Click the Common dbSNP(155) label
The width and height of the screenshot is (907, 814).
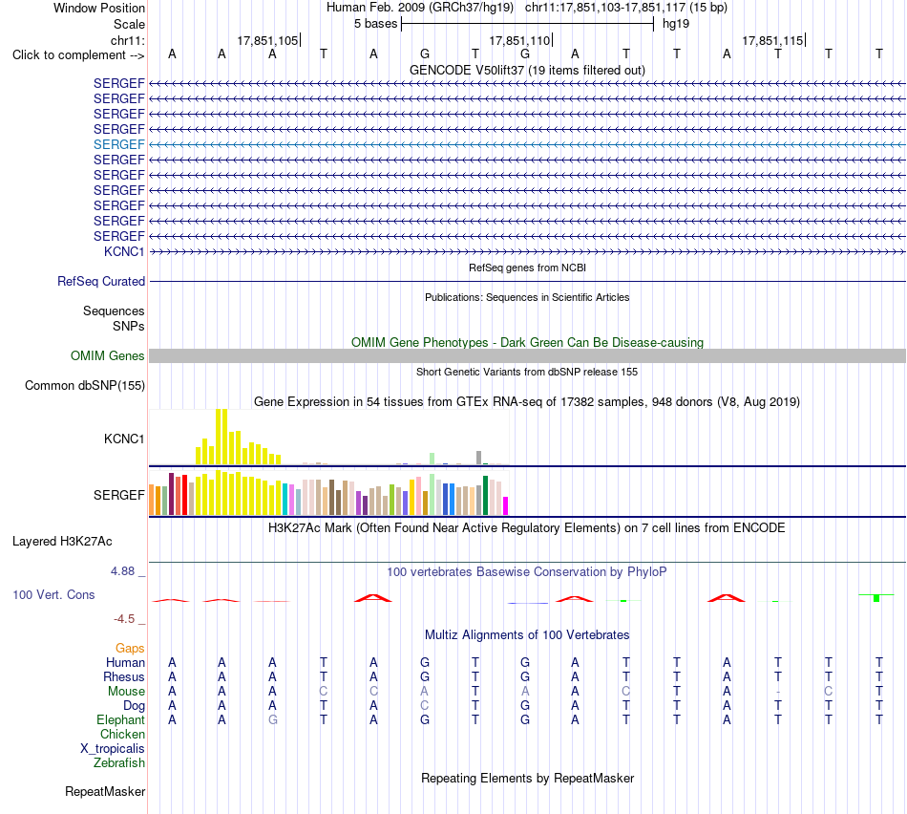84,386
